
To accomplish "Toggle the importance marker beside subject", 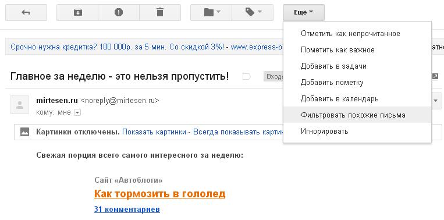I will pos(246,77).
